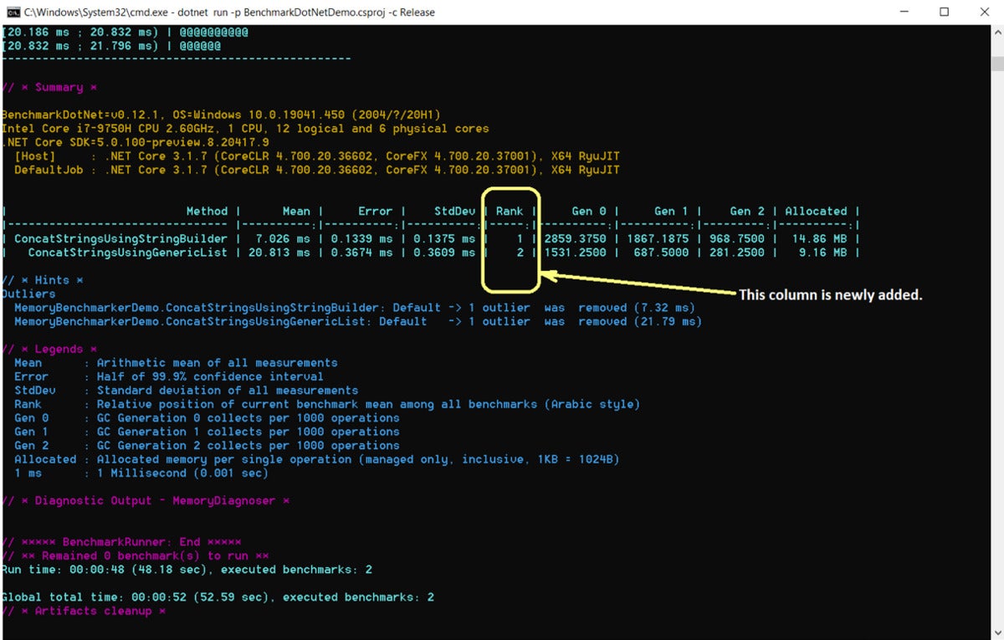Close the command prompt window

pyautogui.click(x=982, y=12)
